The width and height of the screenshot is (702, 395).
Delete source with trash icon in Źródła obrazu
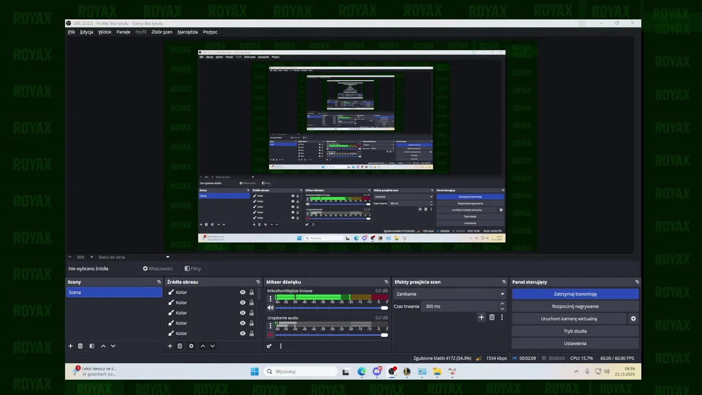(x=179, y=346)
